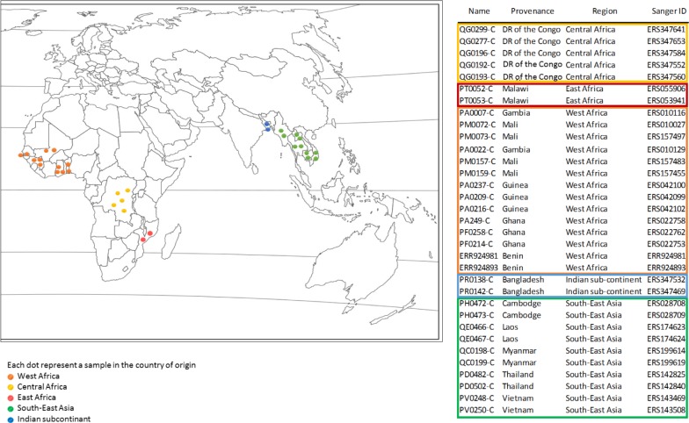Click Sanger ID ERS053941

pos(666,100)
